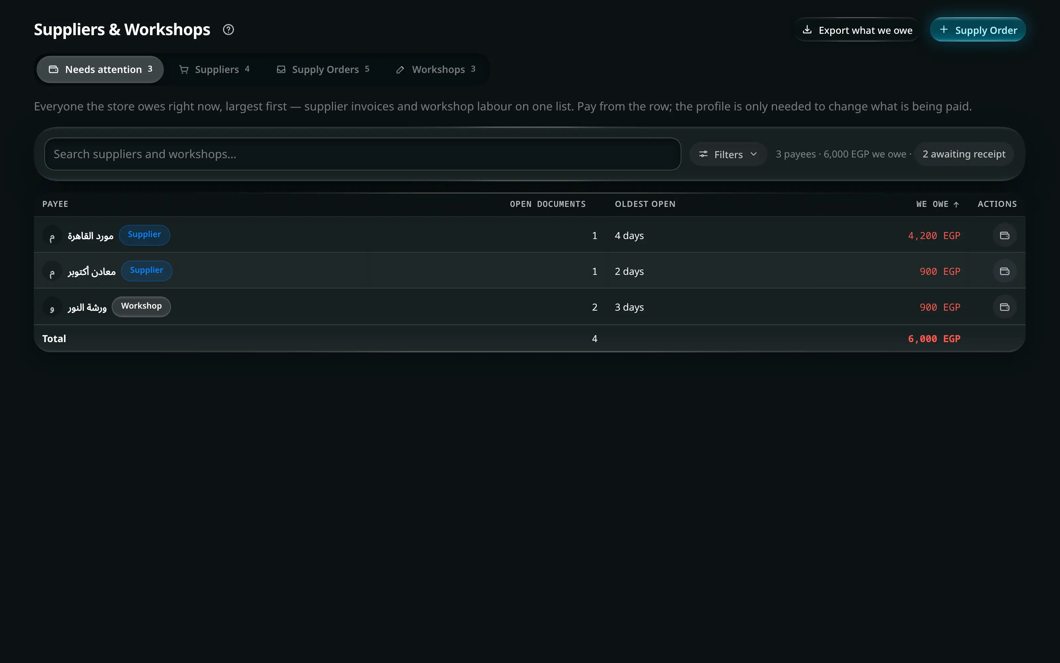Focus the Search suppliers and workshops field
Image resolution: width=1060 pixels, height=663 pixels.
coord(363,154)
